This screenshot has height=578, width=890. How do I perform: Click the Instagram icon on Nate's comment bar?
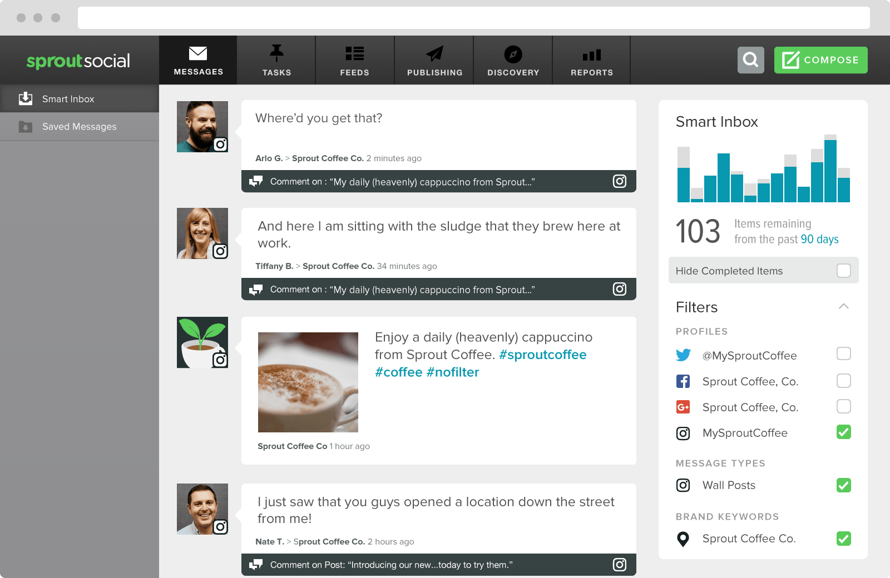620,565
